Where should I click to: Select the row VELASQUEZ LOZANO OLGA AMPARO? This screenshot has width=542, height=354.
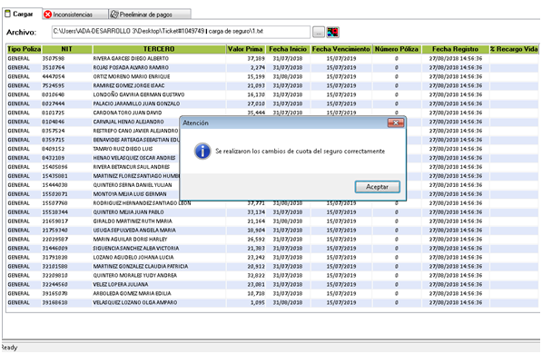pyautogui.click(x=272, y=302)
